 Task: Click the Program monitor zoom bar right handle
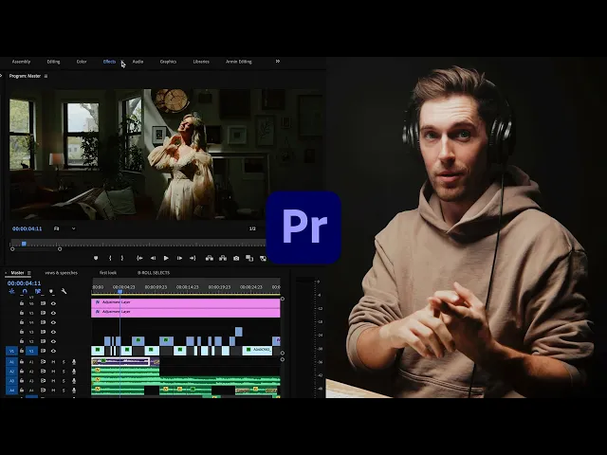[x=60, y=249]
